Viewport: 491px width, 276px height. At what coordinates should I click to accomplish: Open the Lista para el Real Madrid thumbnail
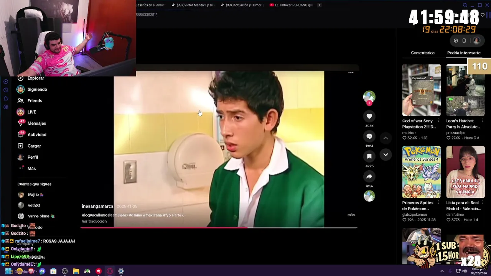465,172
